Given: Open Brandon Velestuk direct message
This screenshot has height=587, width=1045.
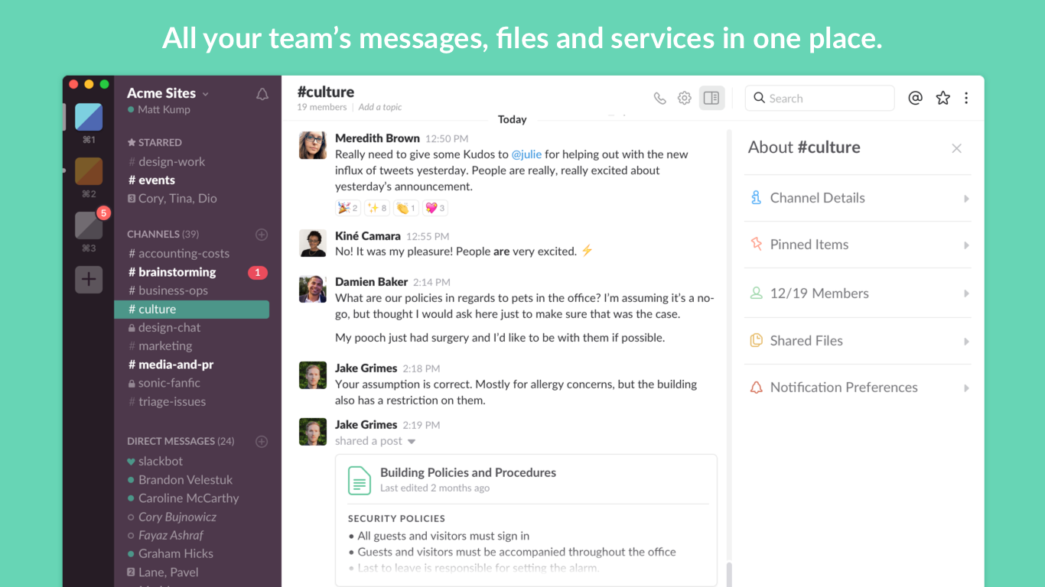Looking at the screenshot, I should (x=180, y=479).
